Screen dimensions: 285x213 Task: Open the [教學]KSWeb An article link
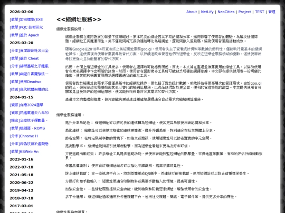pyautogui.click(x=24, y=151)
